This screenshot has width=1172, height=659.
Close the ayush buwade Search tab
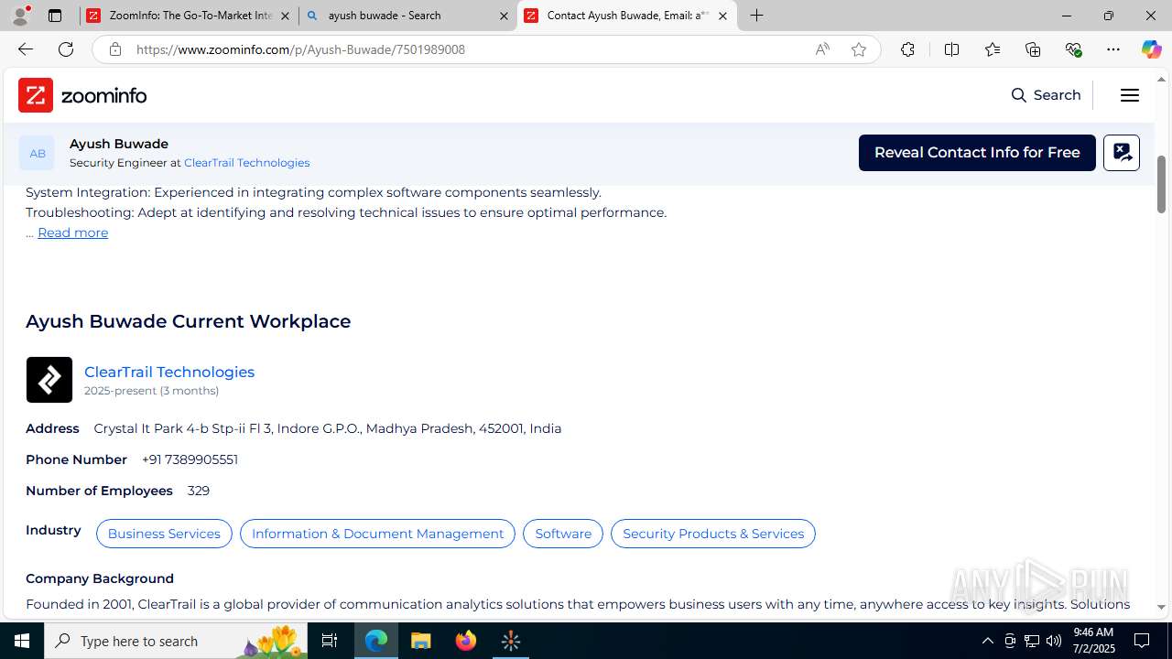504,16
